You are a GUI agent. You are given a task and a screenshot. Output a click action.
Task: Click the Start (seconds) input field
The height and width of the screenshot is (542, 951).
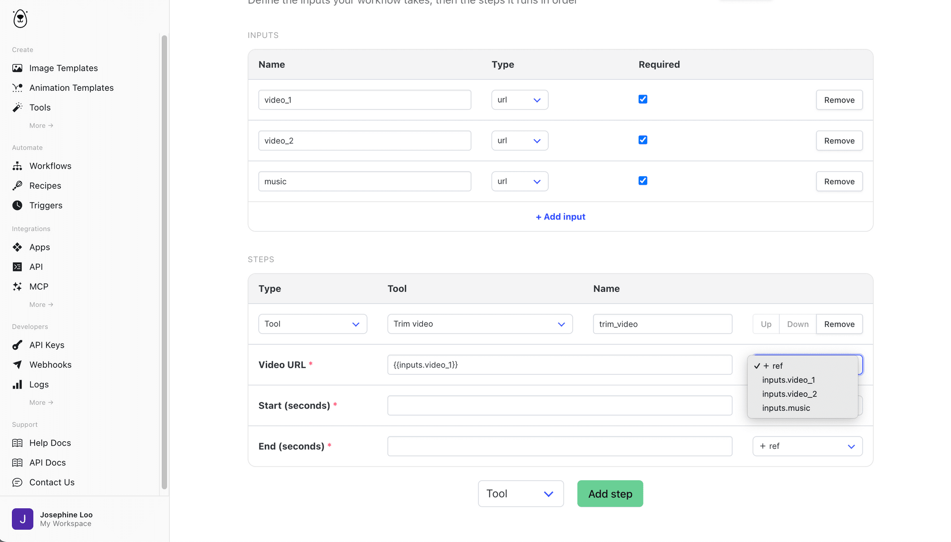click(x=560, y=406)
